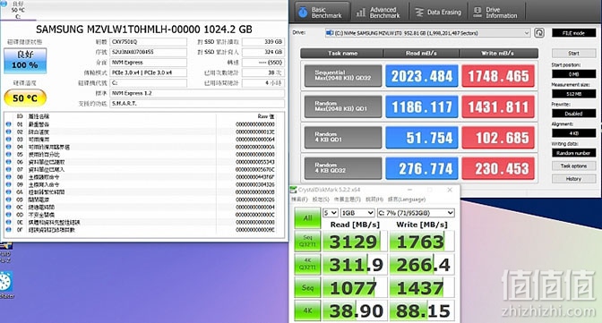Click Random 4 KB QD1 task button
Viewport: 602px width, 323px height.
343,137
